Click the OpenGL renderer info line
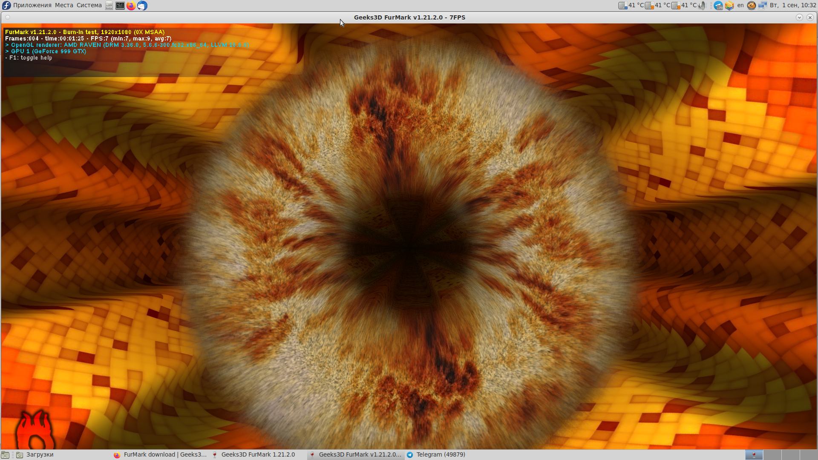The width and height of the screenshot is (818, 460). tap(127, 45)
